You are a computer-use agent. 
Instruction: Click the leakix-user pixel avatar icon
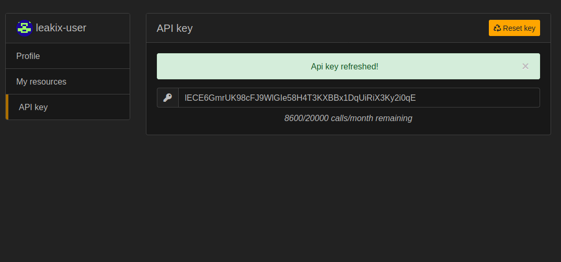(25, 28)
